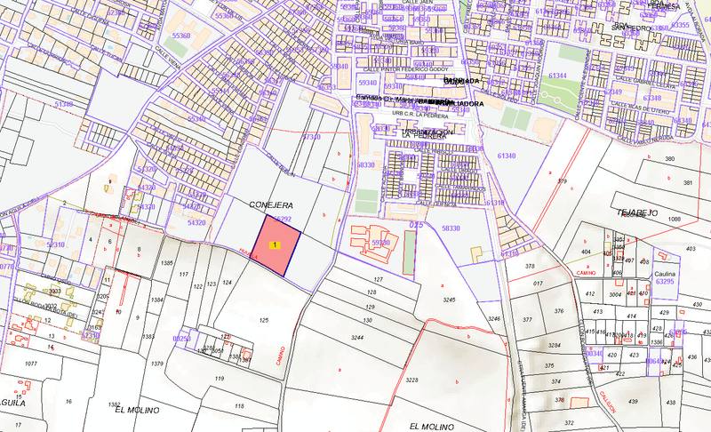Image resolution: width=711 pixels, height=432 pixels.
Task: Click parcel 404
Action: tap(586, 252)
